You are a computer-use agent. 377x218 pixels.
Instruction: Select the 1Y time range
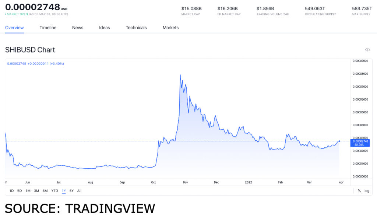[64, 191]
